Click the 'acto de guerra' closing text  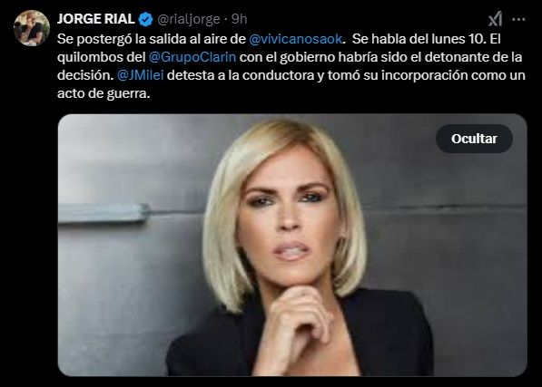[x=103, y=93]
